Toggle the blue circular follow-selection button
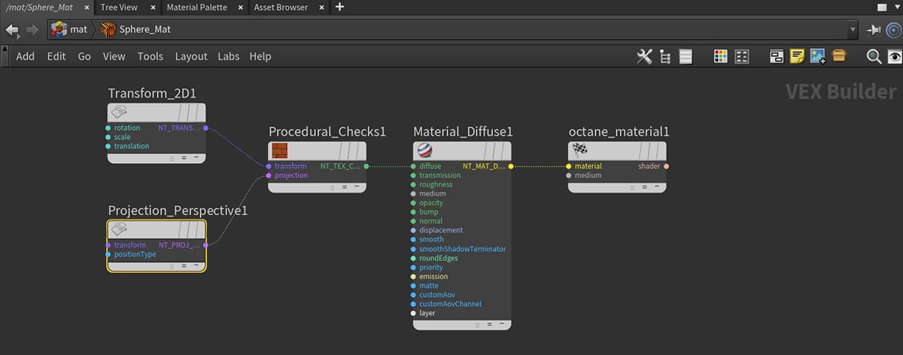The image size is (903, 355). coord(893,30)
